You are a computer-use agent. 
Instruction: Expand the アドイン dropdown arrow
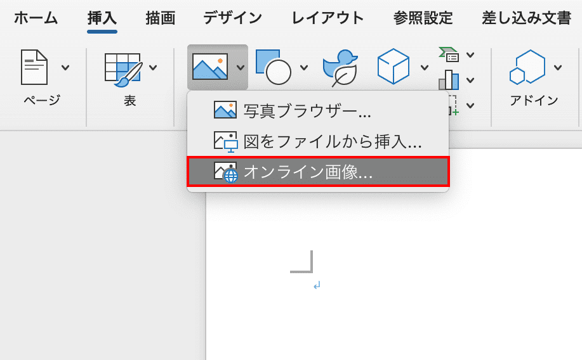coord(557,67)
